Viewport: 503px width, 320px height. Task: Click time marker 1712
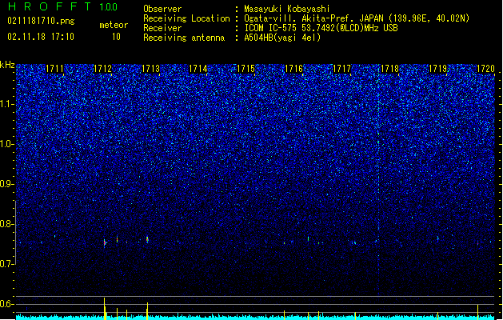tap(102, 69)
